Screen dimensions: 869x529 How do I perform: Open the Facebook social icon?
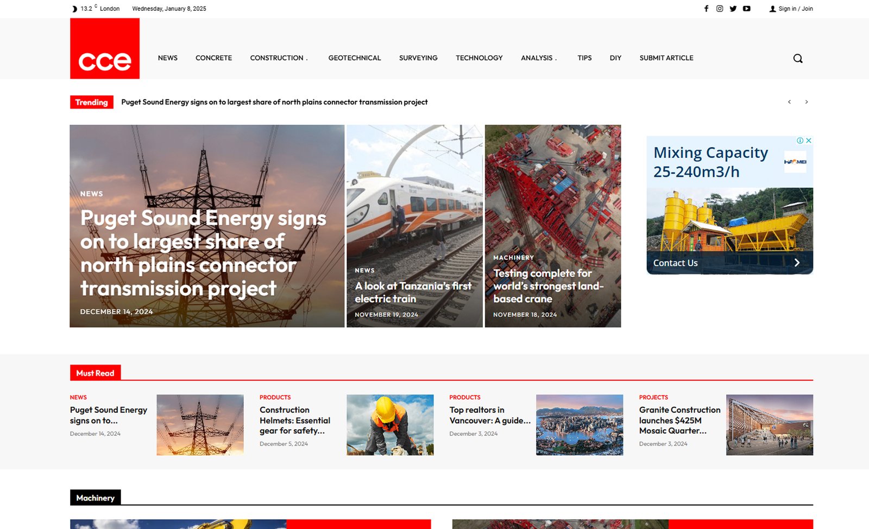pyautogui.click(x=706, y=9)
